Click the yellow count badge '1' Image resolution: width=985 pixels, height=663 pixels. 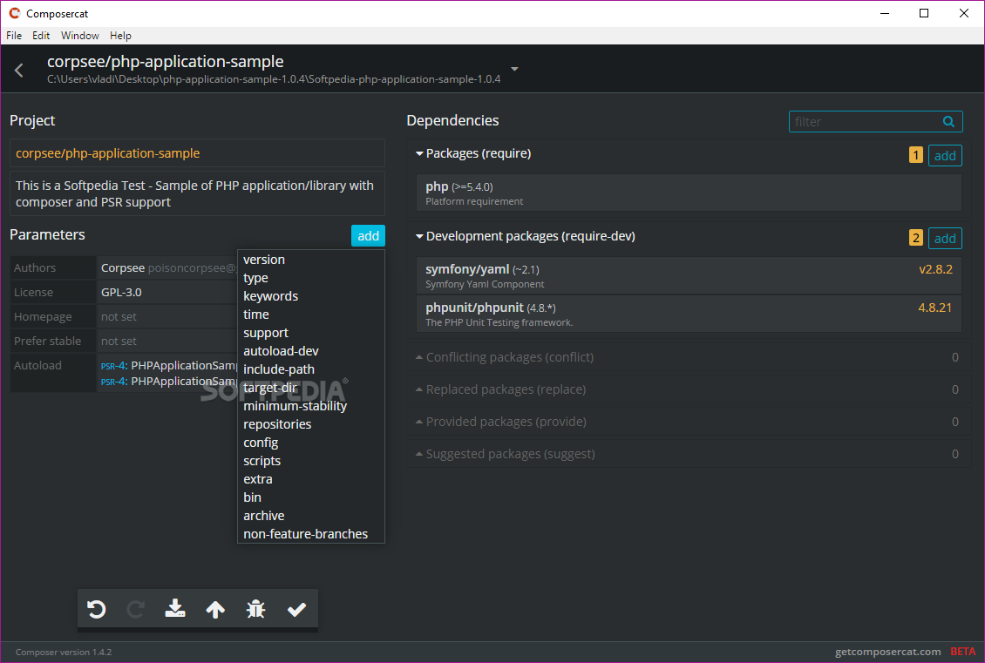tap(916, 156)
